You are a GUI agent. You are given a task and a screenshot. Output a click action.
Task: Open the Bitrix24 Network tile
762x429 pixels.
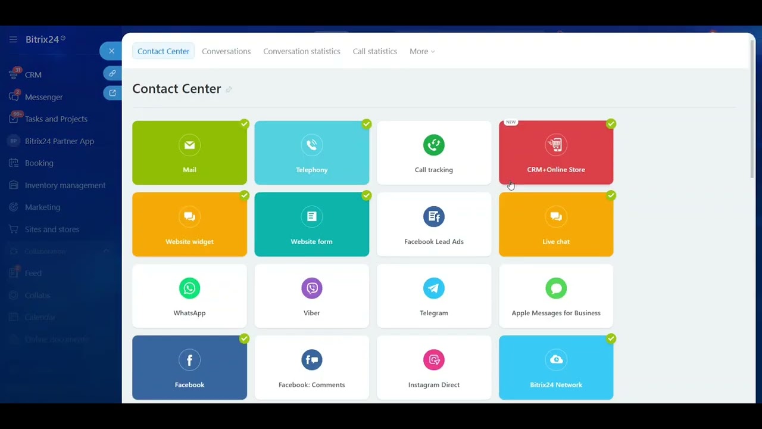pos(556,368)
